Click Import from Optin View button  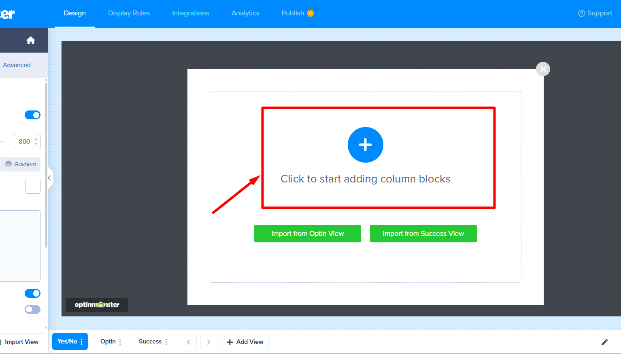click(x=307, y=233)
